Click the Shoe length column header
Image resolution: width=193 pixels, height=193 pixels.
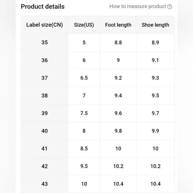point(155,25)
